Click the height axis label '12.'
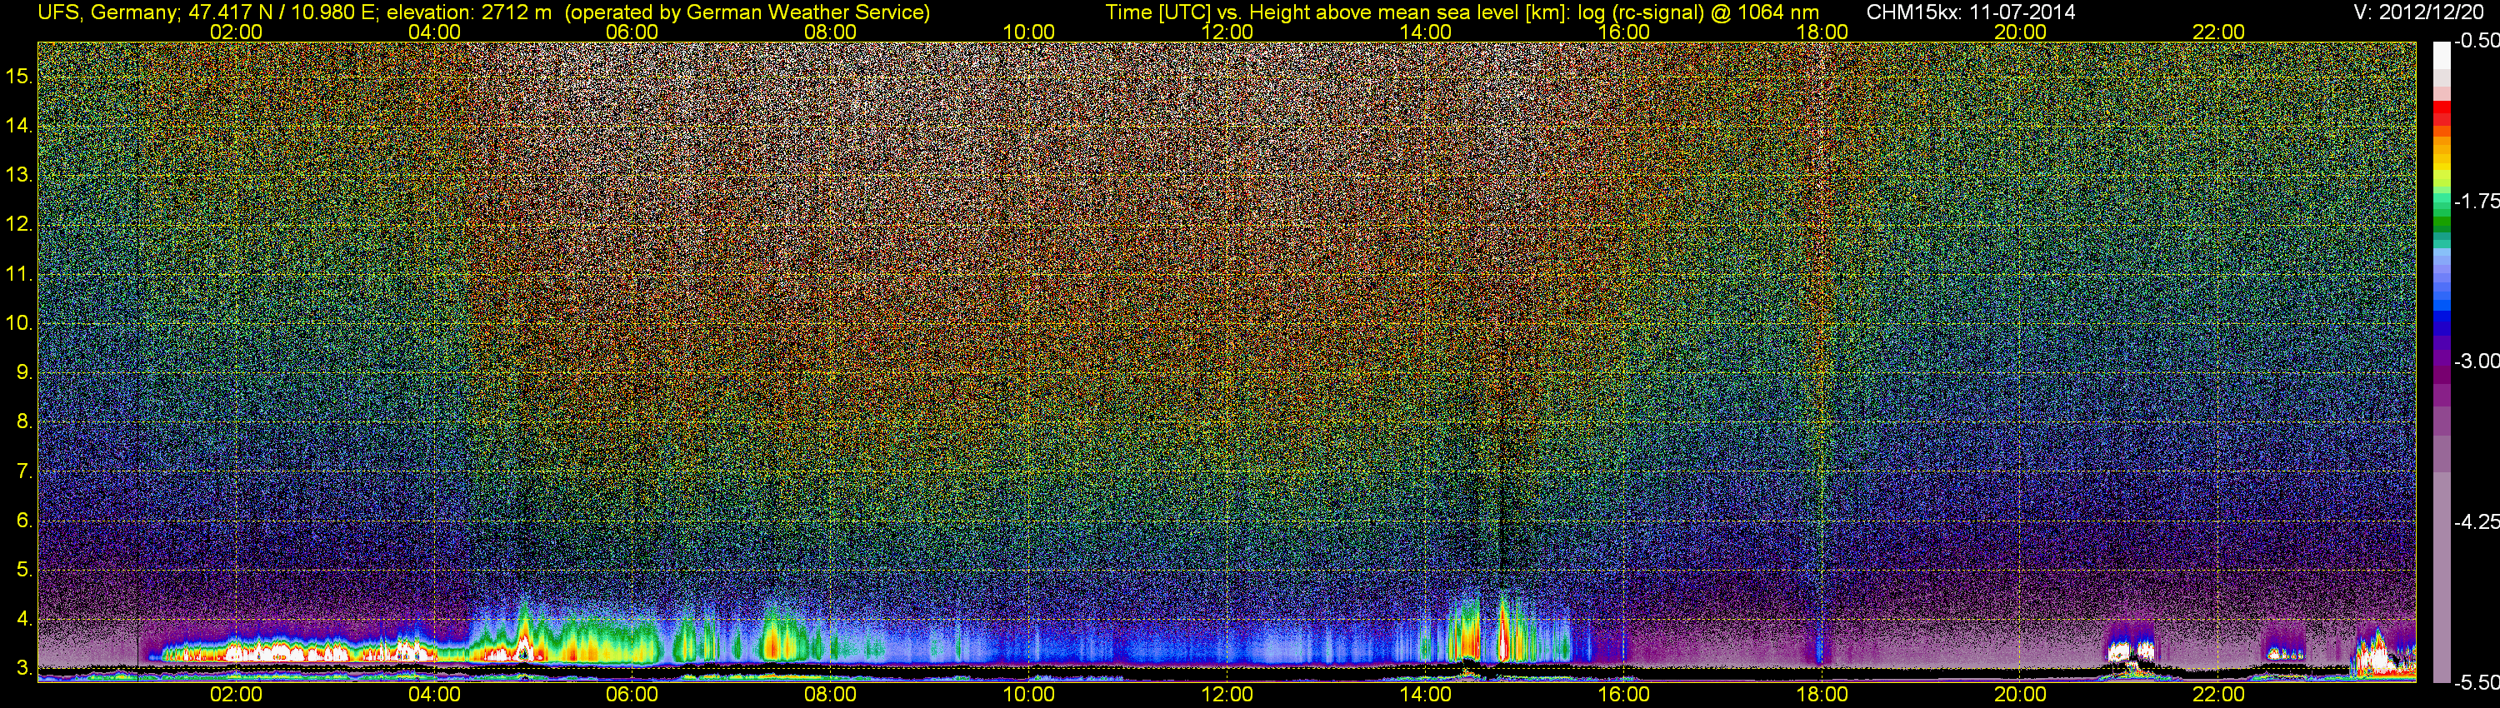 19,224
